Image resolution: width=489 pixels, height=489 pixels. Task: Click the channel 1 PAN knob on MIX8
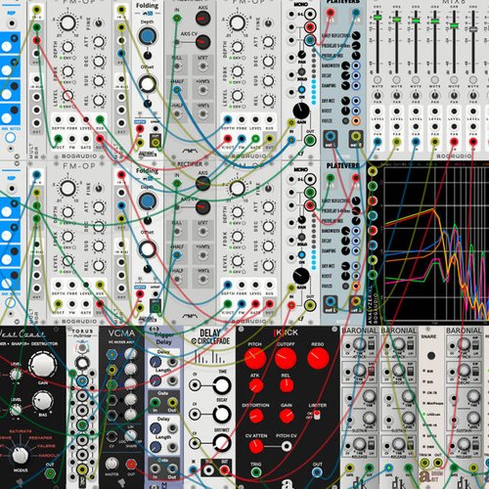(378, 95)
